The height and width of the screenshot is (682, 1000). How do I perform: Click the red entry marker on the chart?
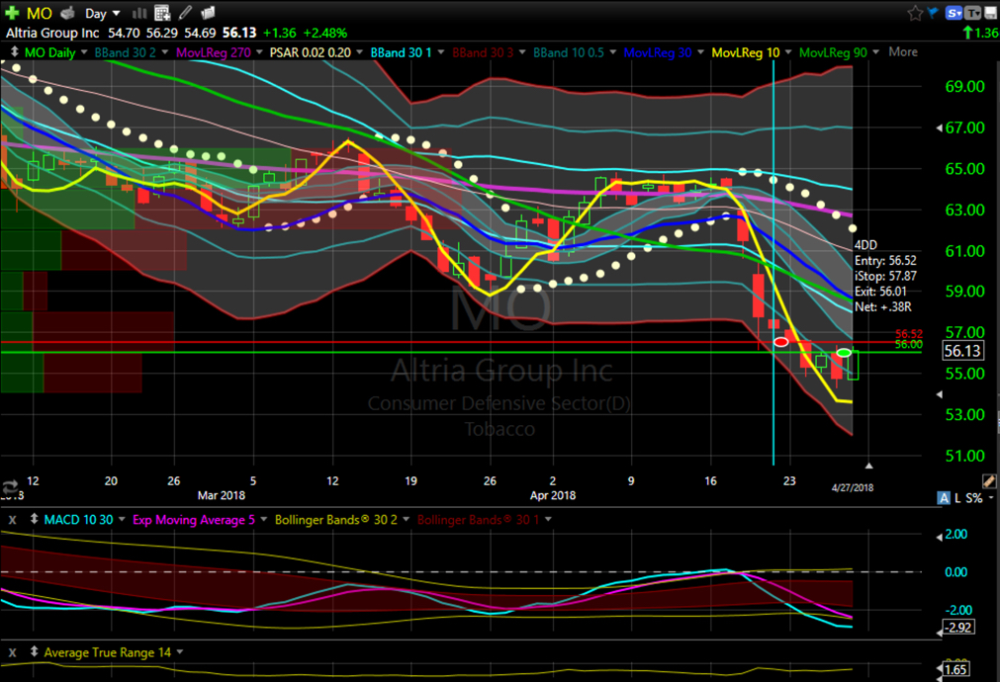click(780, 342)
